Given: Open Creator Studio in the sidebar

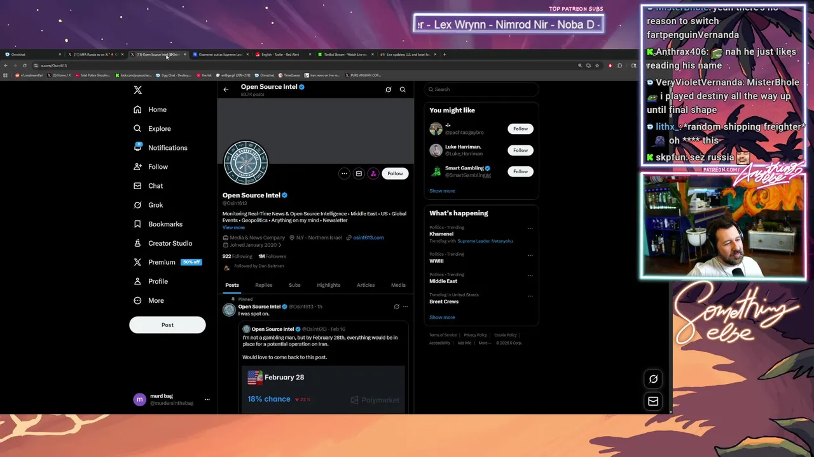Looking at the screenshot, I should point(162,243).
